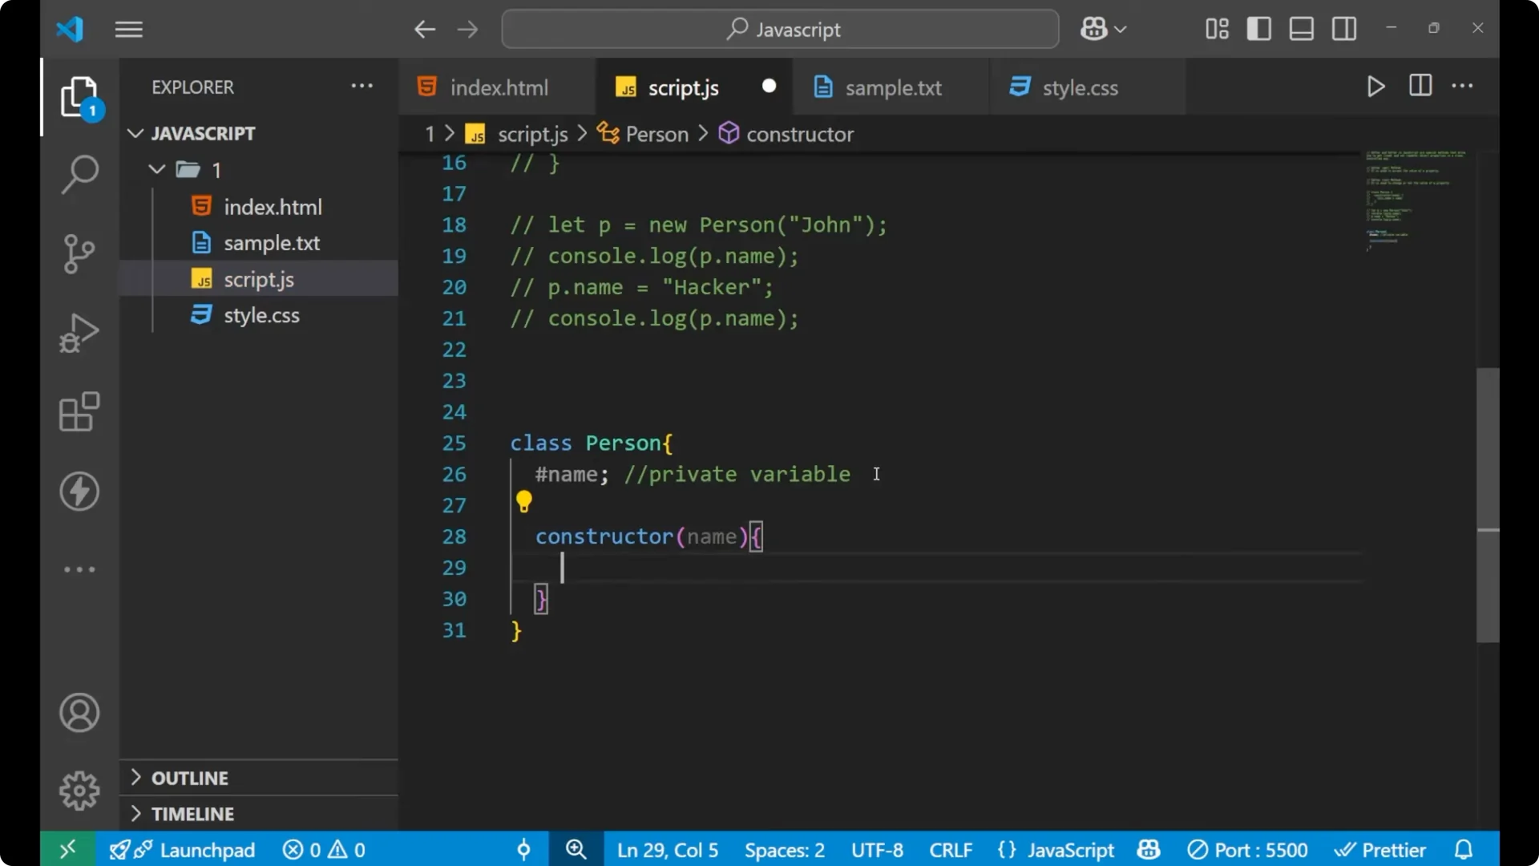Toggle the primary sidebar visibility
Image resolution: width=1539 pixels, height=866 pixels.
[x=1258, y=28]
